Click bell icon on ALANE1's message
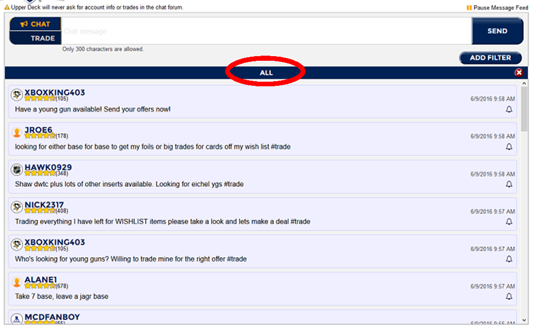The image size is (533, 336). pyautogui.click(x=508, y=296)
